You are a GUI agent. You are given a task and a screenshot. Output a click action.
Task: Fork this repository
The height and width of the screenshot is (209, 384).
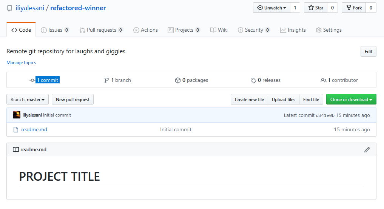(354, 8)
